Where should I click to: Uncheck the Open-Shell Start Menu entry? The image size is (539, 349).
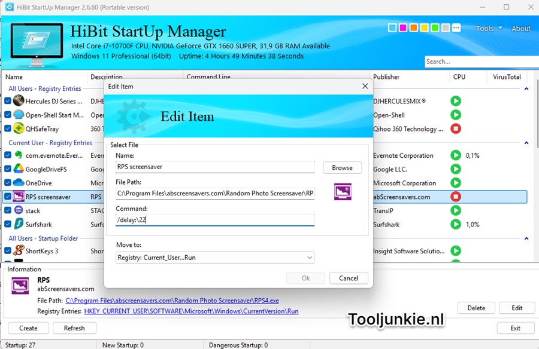pyautogui.click(x=8, y=115)
